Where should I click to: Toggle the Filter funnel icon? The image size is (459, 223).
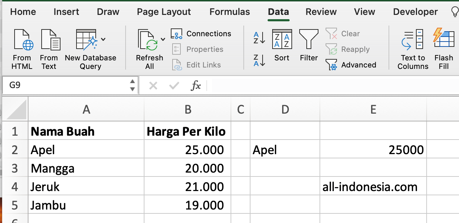308,40
